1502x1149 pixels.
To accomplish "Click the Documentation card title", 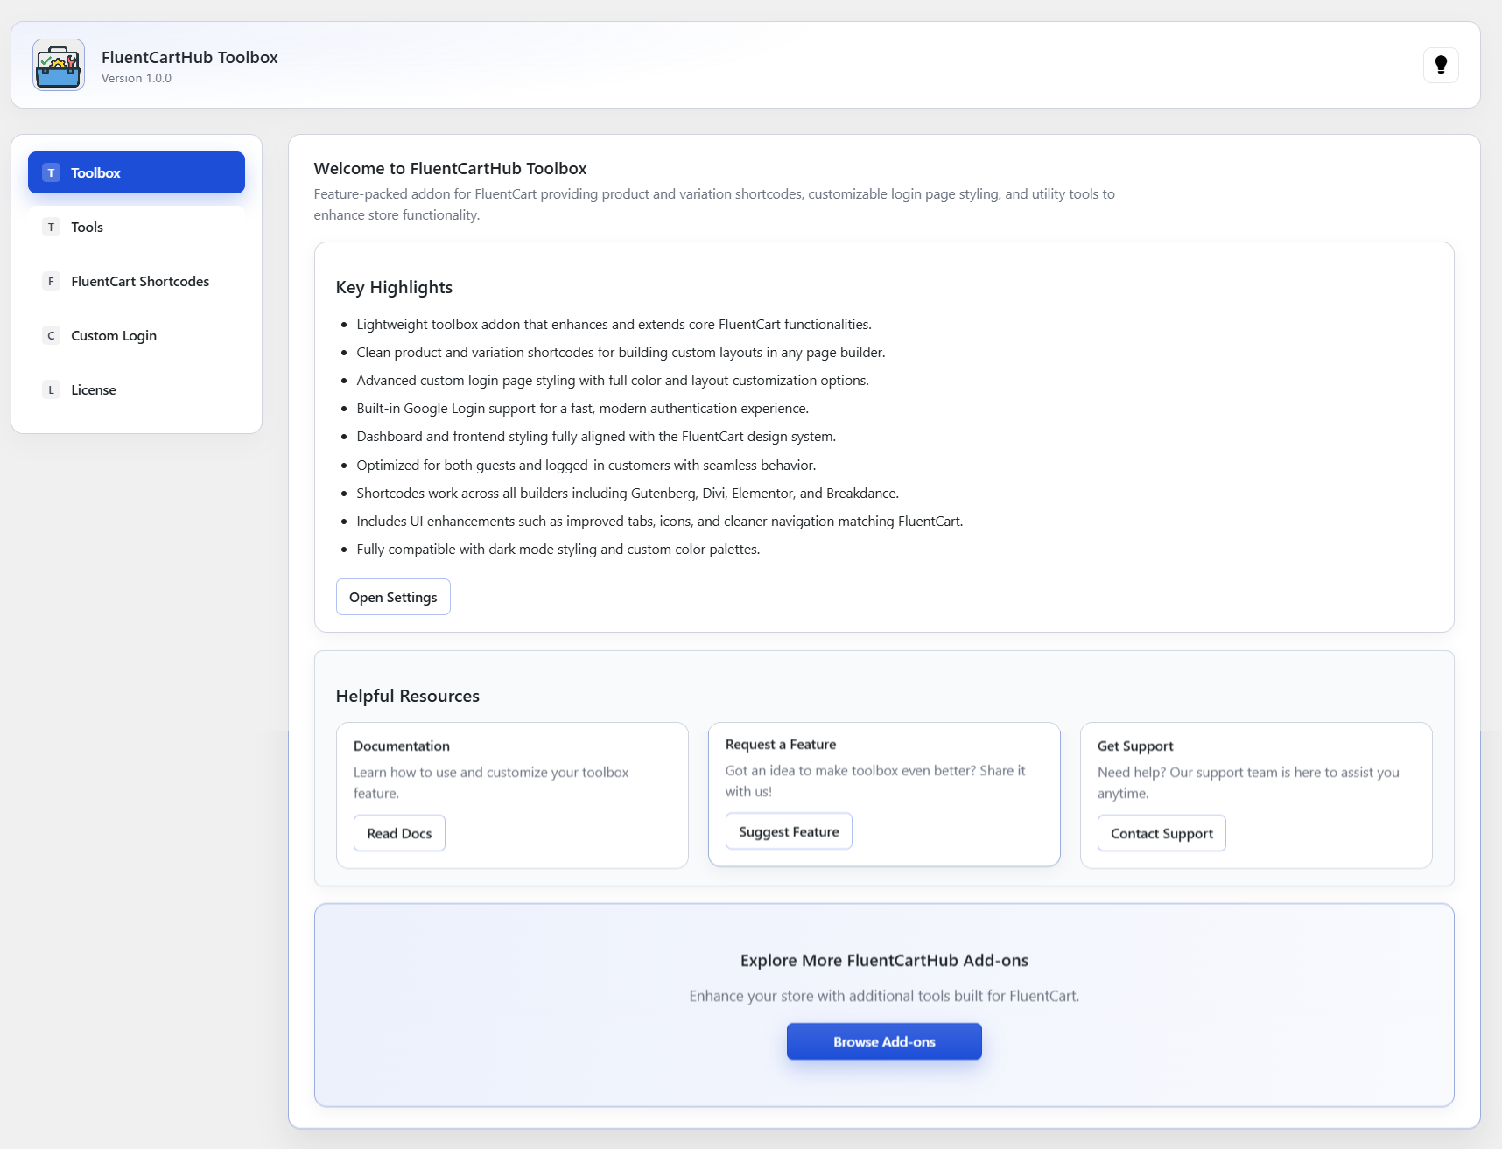I will point(402,746).
